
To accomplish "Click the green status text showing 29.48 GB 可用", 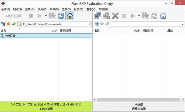I will pos(46,104).
